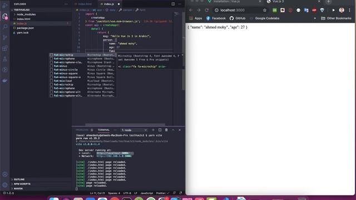Open the Accounts icon in the activity bar
Image resolution: width=356 pixels, height=200 pixels.
tap(5, 174)
